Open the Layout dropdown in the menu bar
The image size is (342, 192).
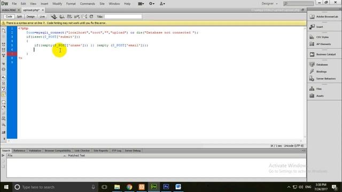point(141,4)
